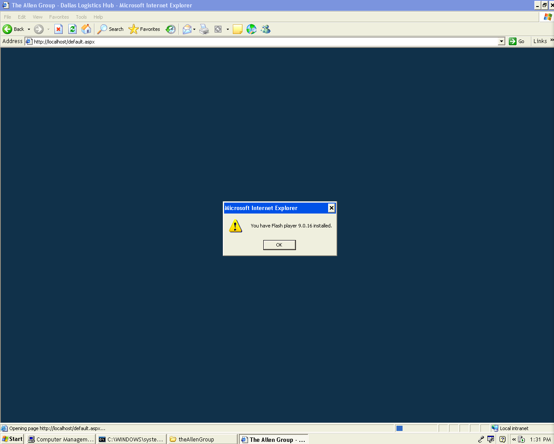The image size is (554, 444).
Task: Expand hidden system tray icons chevron
Action: (x=514, y=439)
